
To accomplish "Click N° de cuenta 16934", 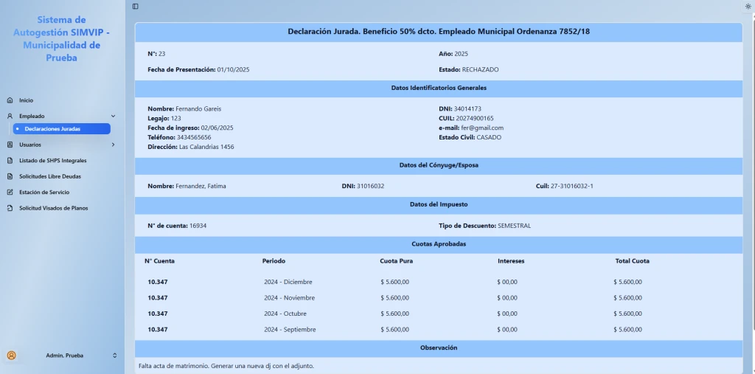I will click(177, 226).
